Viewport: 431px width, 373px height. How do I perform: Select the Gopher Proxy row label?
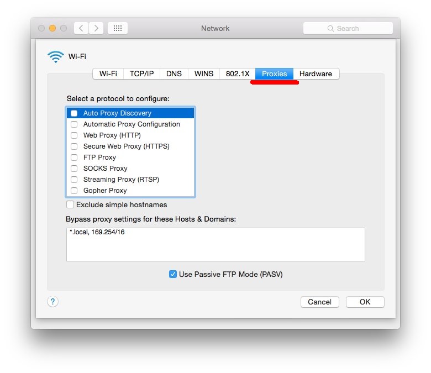coord(105,191)
